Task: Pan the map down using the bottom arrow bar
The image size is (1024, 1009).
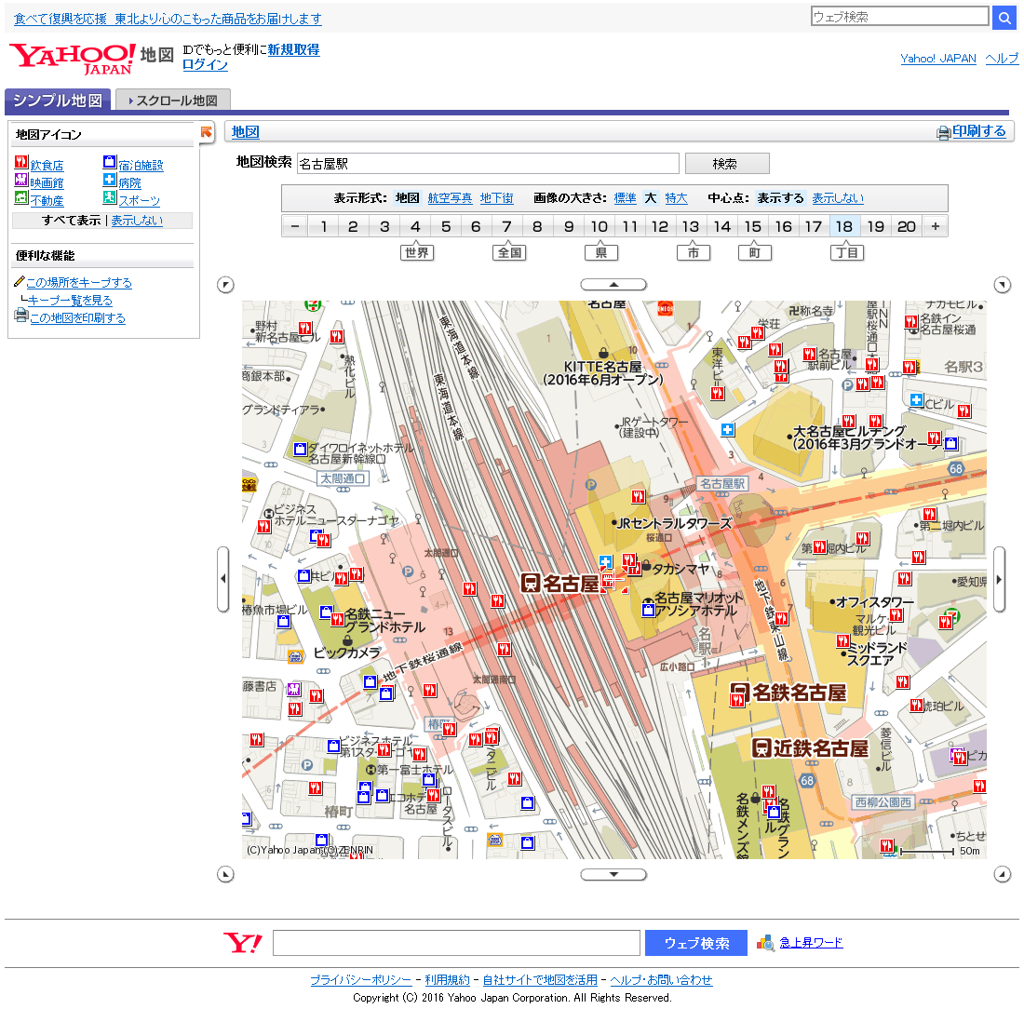Action: (613, 874)
